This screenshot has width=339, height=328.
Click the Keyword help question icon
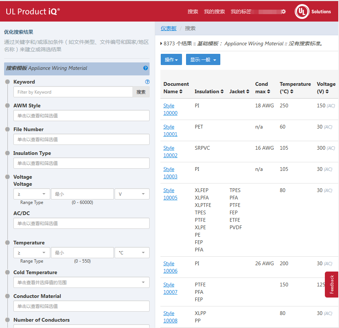pos(147,82)
